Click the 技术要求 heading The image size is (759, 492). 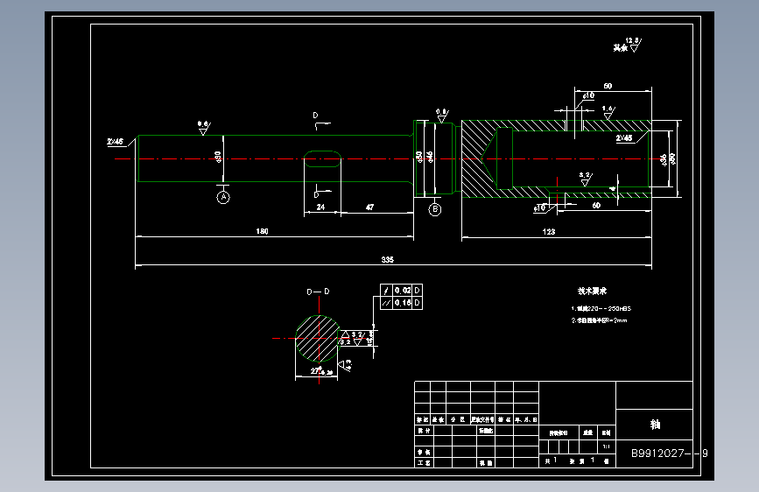(x=592, y=291)
